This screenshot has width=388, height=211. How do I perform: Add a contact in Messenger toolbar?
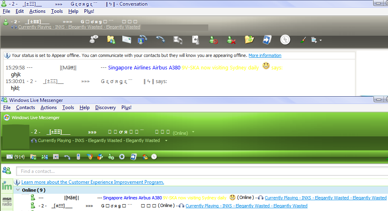click(x=111, y=157)
